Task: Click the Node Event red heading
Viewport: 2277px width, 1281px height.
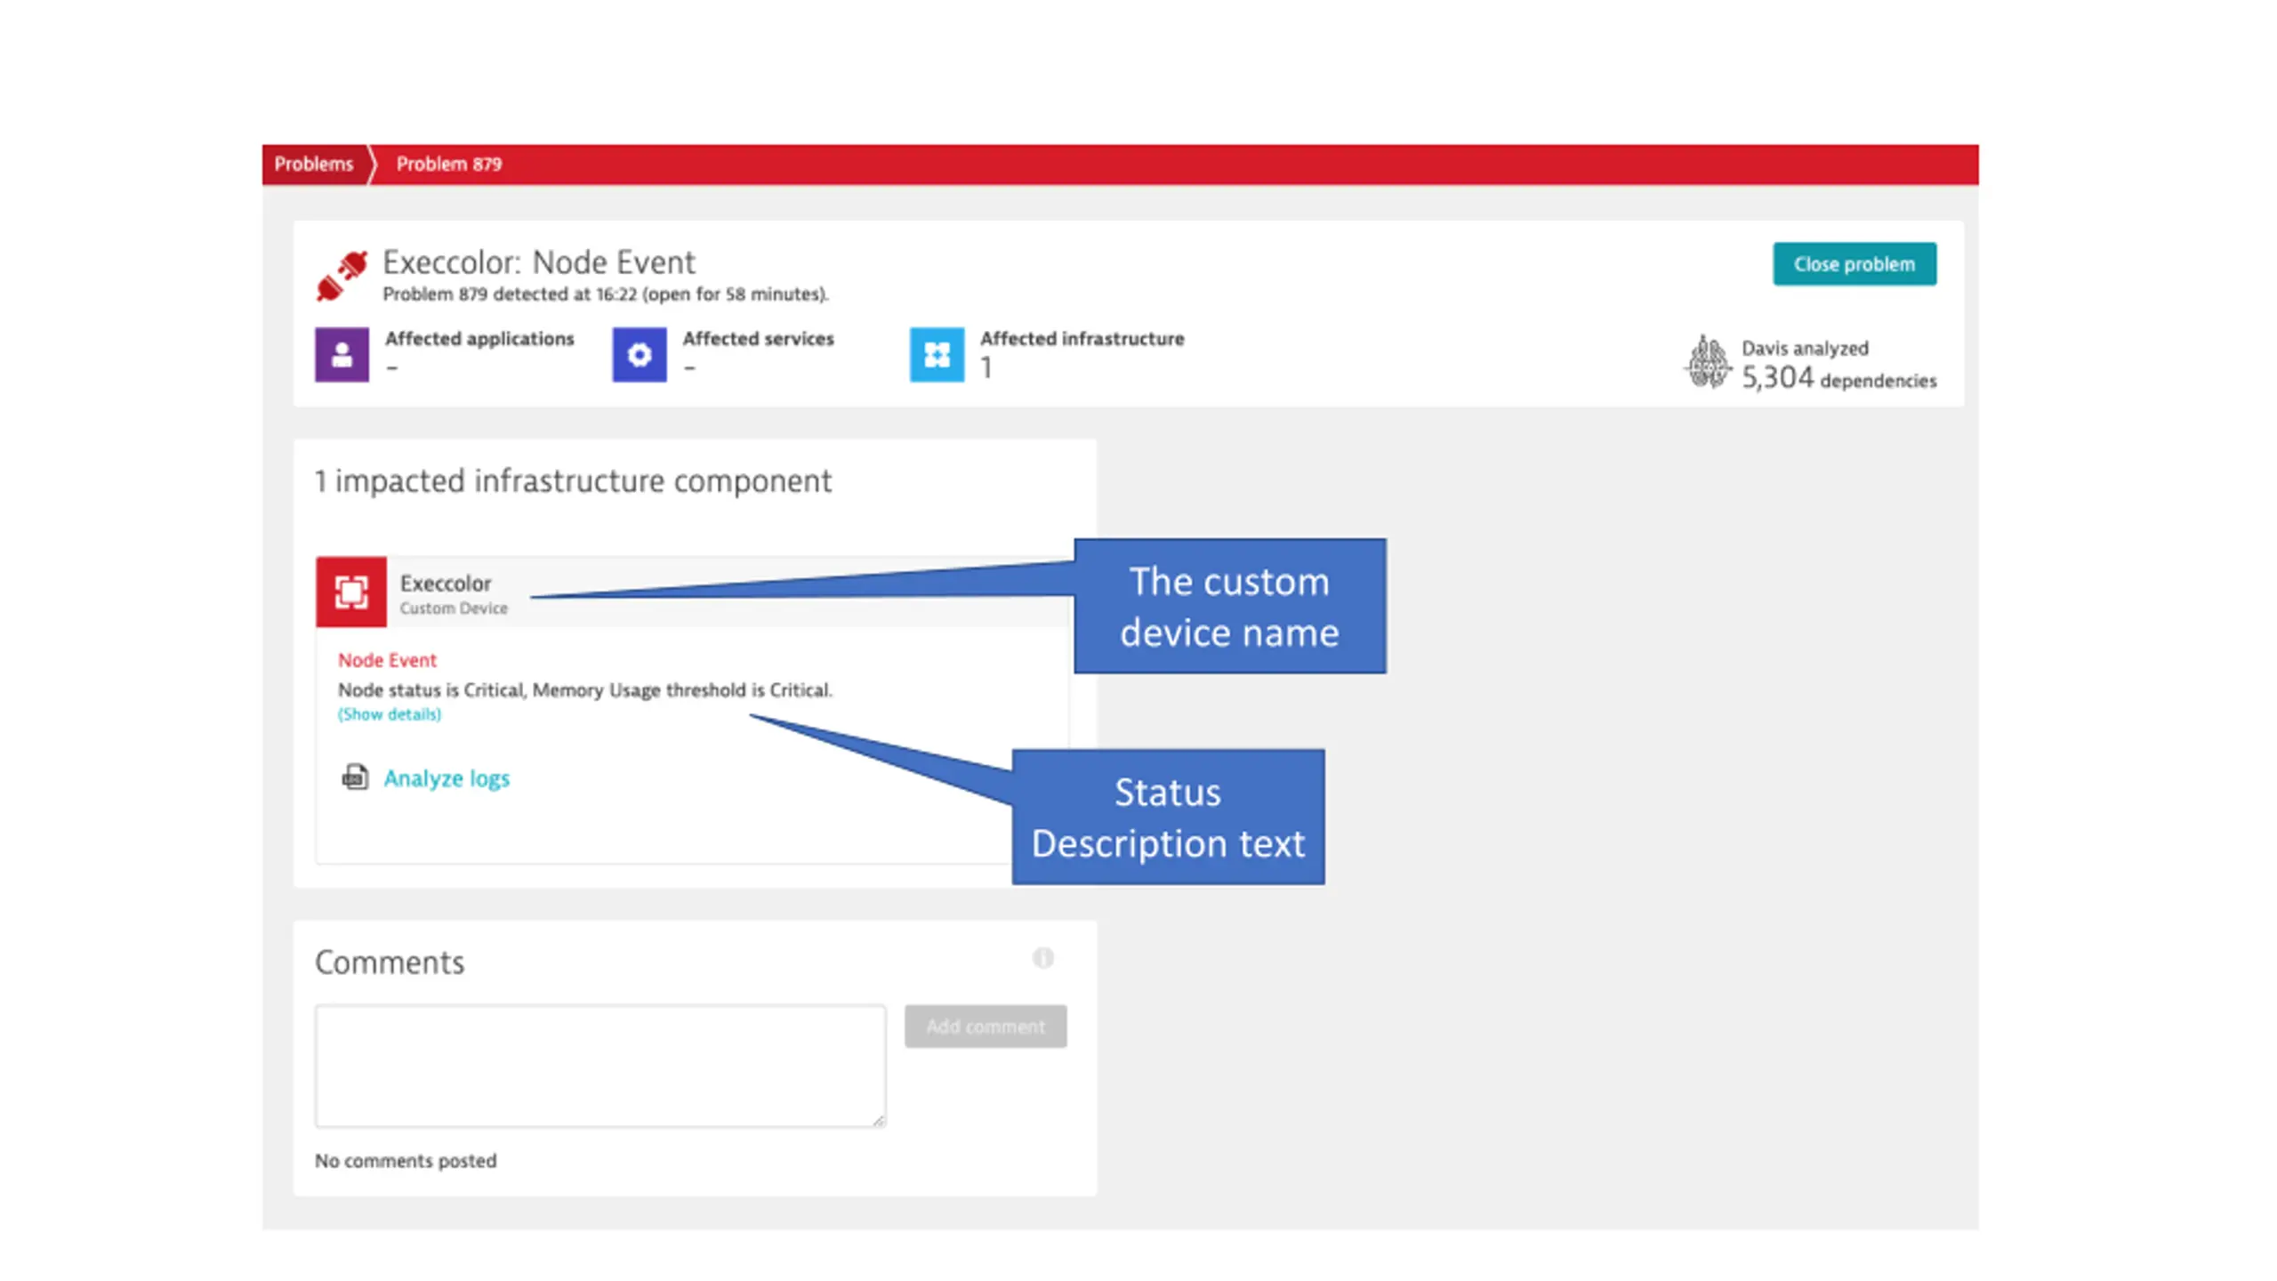Action: [387, 660]
